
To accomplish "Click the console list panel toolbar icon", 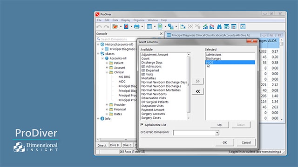I will [x=243, y=27].
